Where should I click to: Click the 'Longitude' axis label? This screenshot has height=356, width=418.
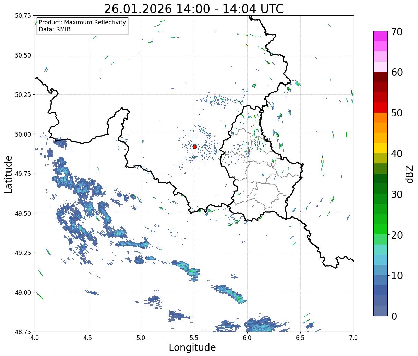coord(192,348)
